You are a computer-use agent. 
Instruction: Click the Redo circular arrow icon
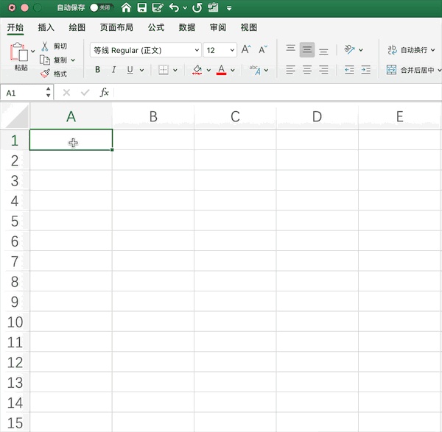[197, 7]
